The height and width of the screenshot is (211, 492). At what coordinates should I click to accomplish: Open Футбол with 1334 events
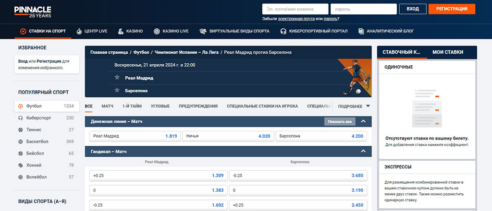(47, 106)
